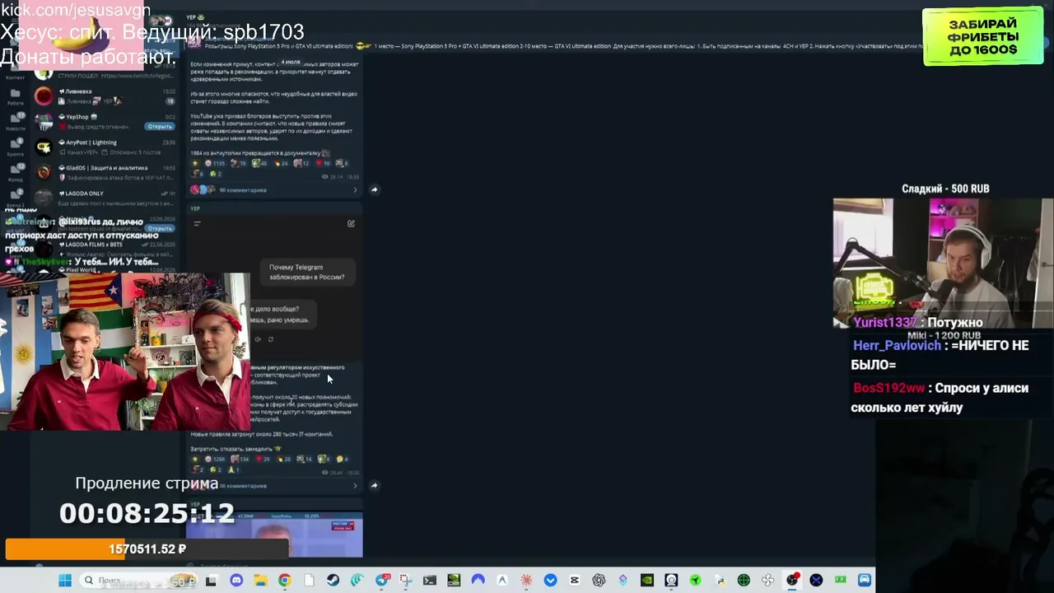
Task: Click the taskbar search box
Action: [139, 581]
